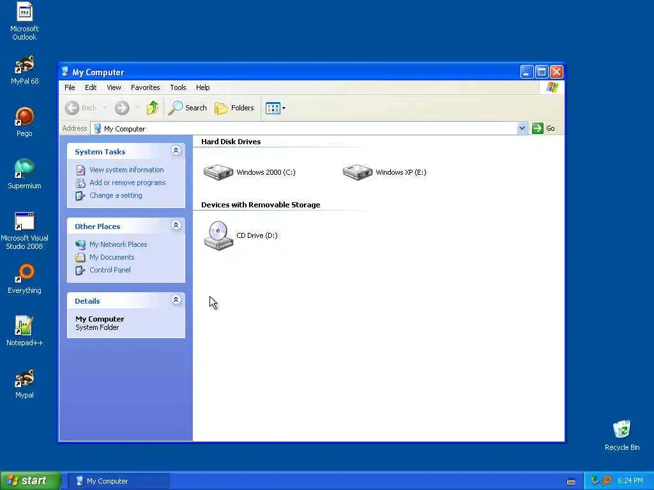Click the My Documents folder icon

coord(80,258)
